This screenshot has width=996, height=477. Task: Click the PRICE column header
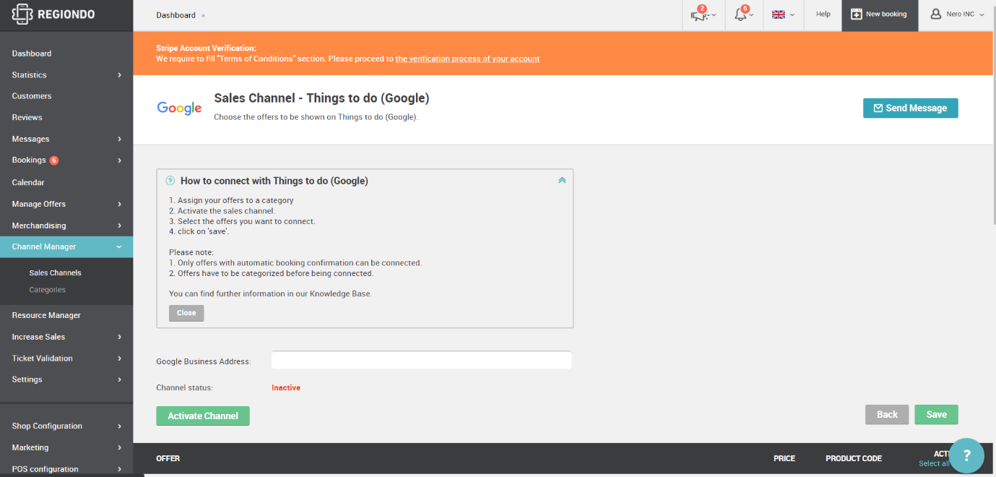[x=784, y=458]
